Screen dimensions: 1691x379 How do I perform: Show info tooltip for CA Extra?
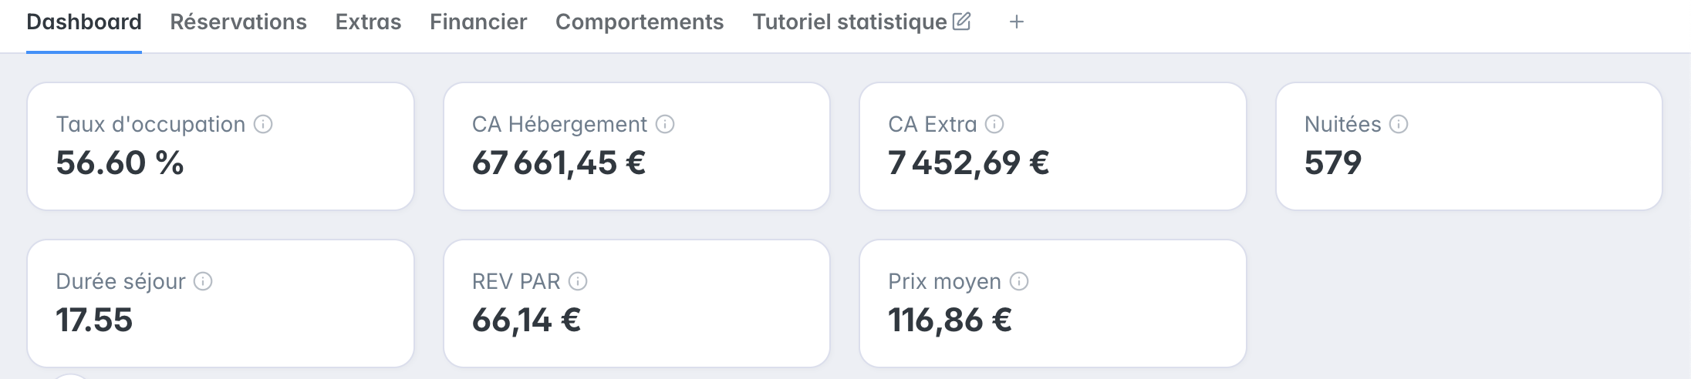click(x=994, y=124)
